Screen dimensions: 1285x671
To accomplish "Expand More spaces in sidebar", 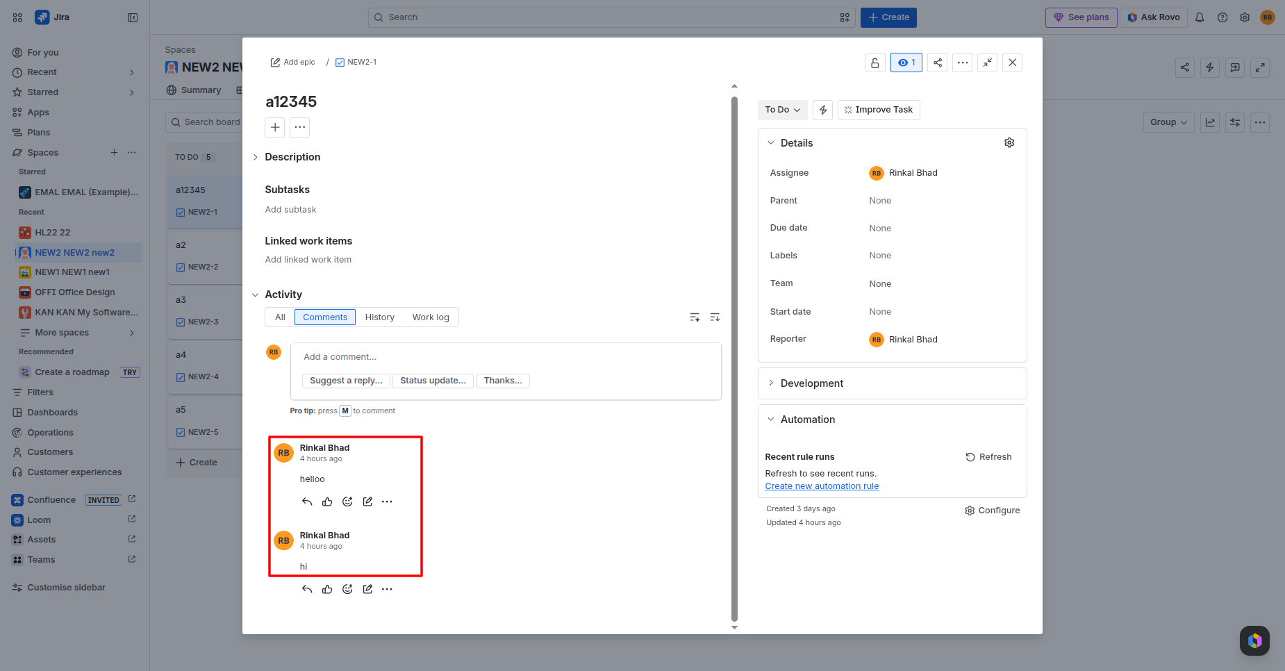I will coord(132,333).
